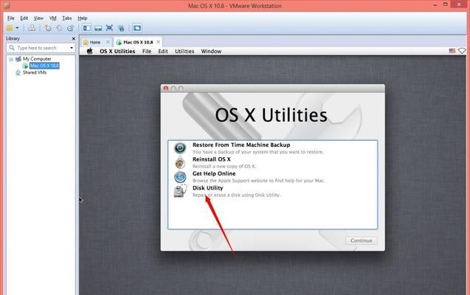The image size is (470, 295).
Task: Close the OS X Utilities window (red button)
Action: click(166, 88)
